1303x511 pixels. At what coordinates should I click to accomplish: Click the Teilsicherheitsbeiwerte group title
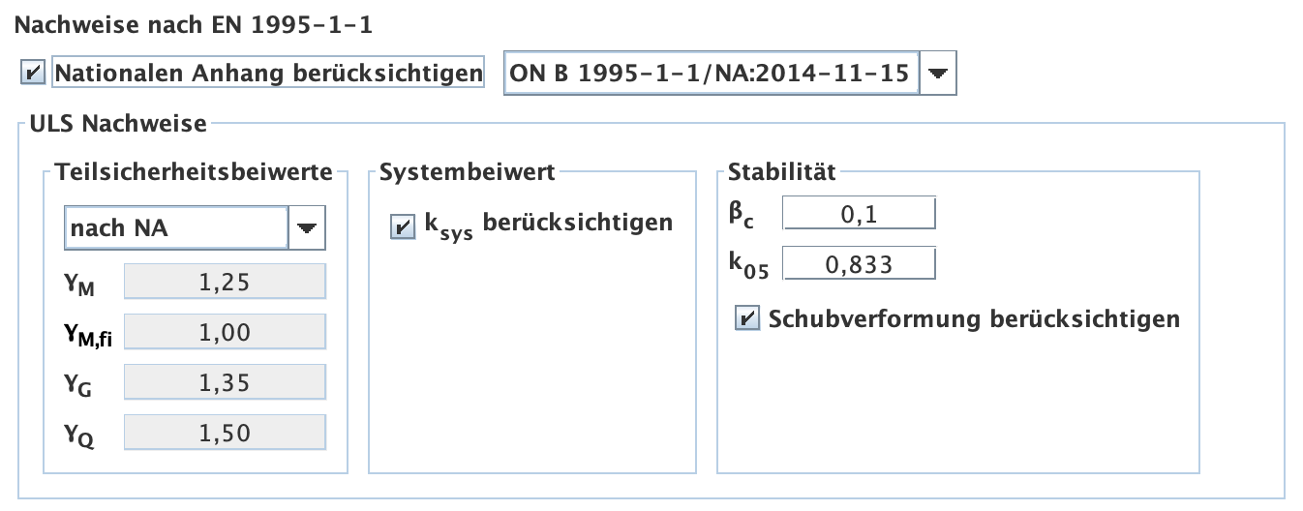point(194,173)
